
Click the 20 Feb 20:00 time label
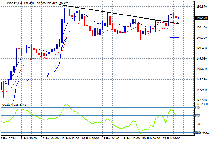coord(151,139)
